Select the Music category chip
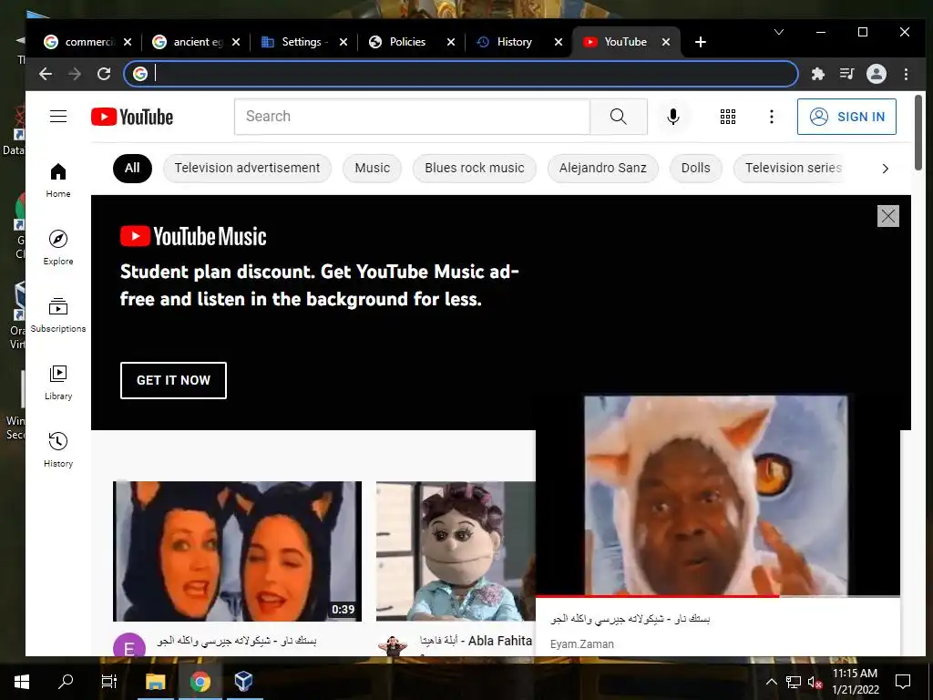Screen dimensions: 933x700 (x=372, y=168)
